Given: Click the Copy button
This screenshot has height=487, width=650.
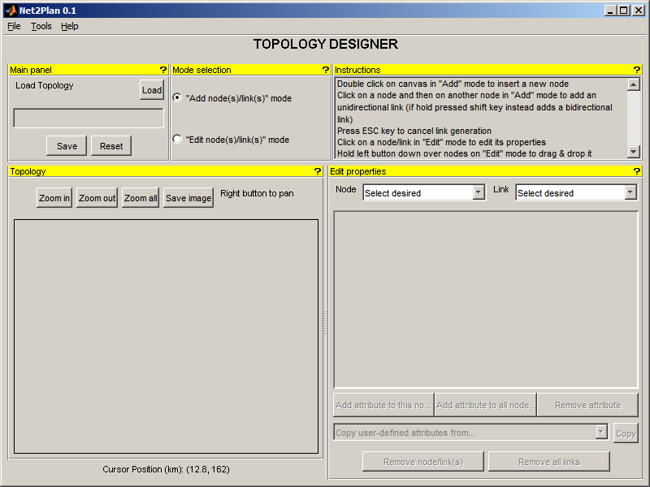Looking at the screenshot, I should (626, 433).
